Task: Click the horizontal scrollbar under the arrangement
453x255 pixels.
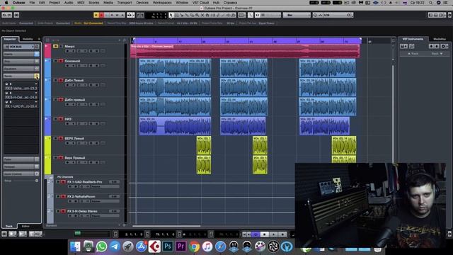Action: pyautogui.click(x=166, y=226)
